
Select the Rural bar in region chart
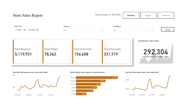(x=81, y=94)
